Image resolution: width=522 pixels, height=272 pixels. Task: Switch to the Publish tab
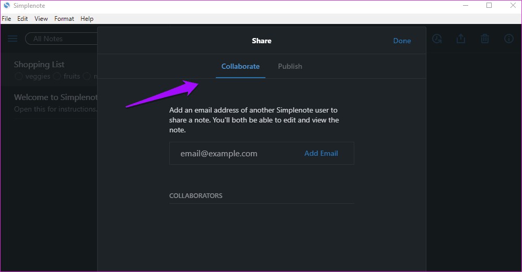pyautogui.click(x=290, y=66)
